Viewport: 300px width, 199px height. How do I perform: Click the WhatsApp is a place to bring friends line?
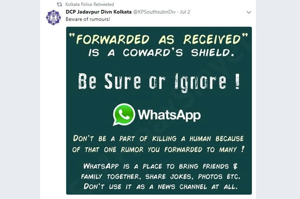tap(160, 166)
